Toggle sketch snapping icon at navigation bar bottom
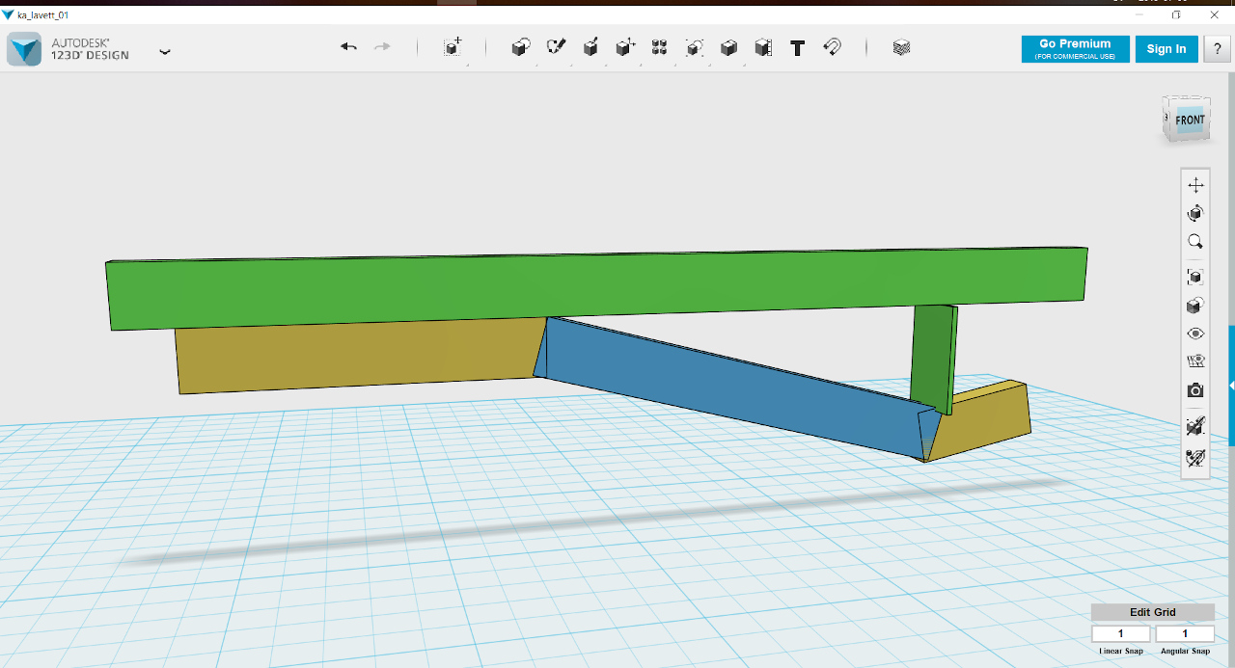The width and height of the screenshot is (1235, 668). click(1195, 458)
